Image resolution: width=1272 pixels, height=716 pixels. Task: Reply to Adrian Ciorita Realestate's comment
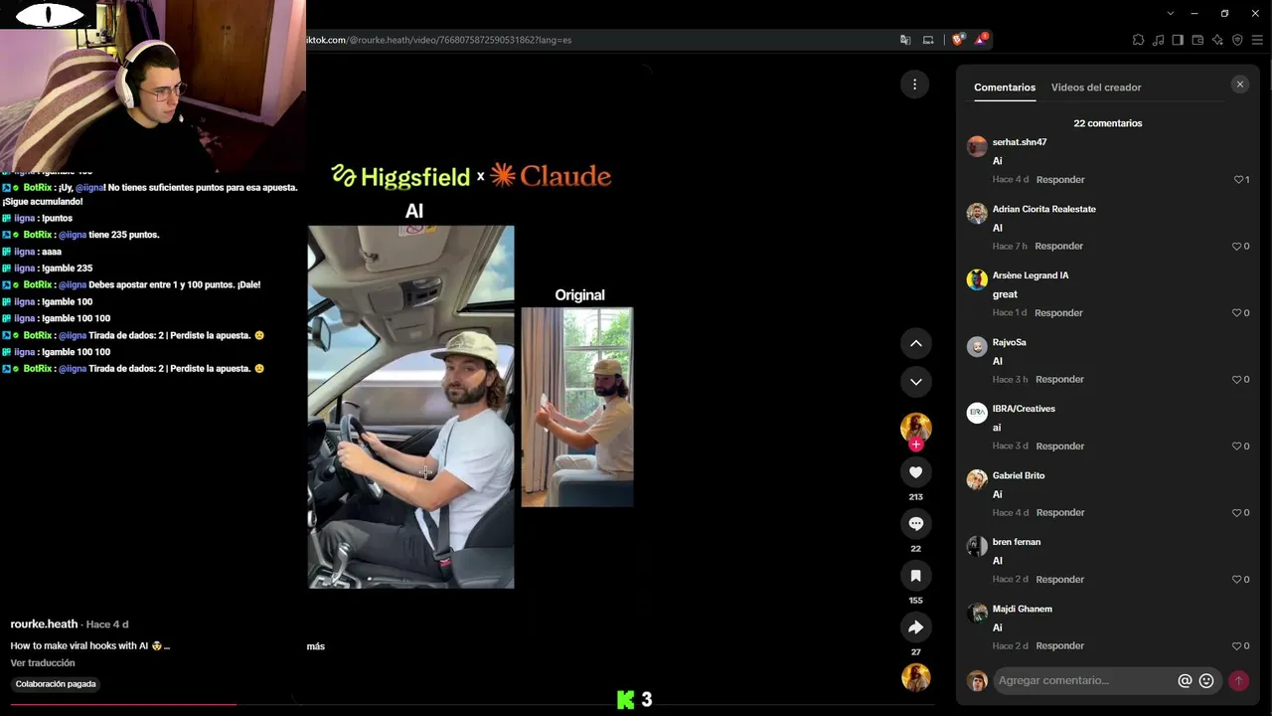1058,247
